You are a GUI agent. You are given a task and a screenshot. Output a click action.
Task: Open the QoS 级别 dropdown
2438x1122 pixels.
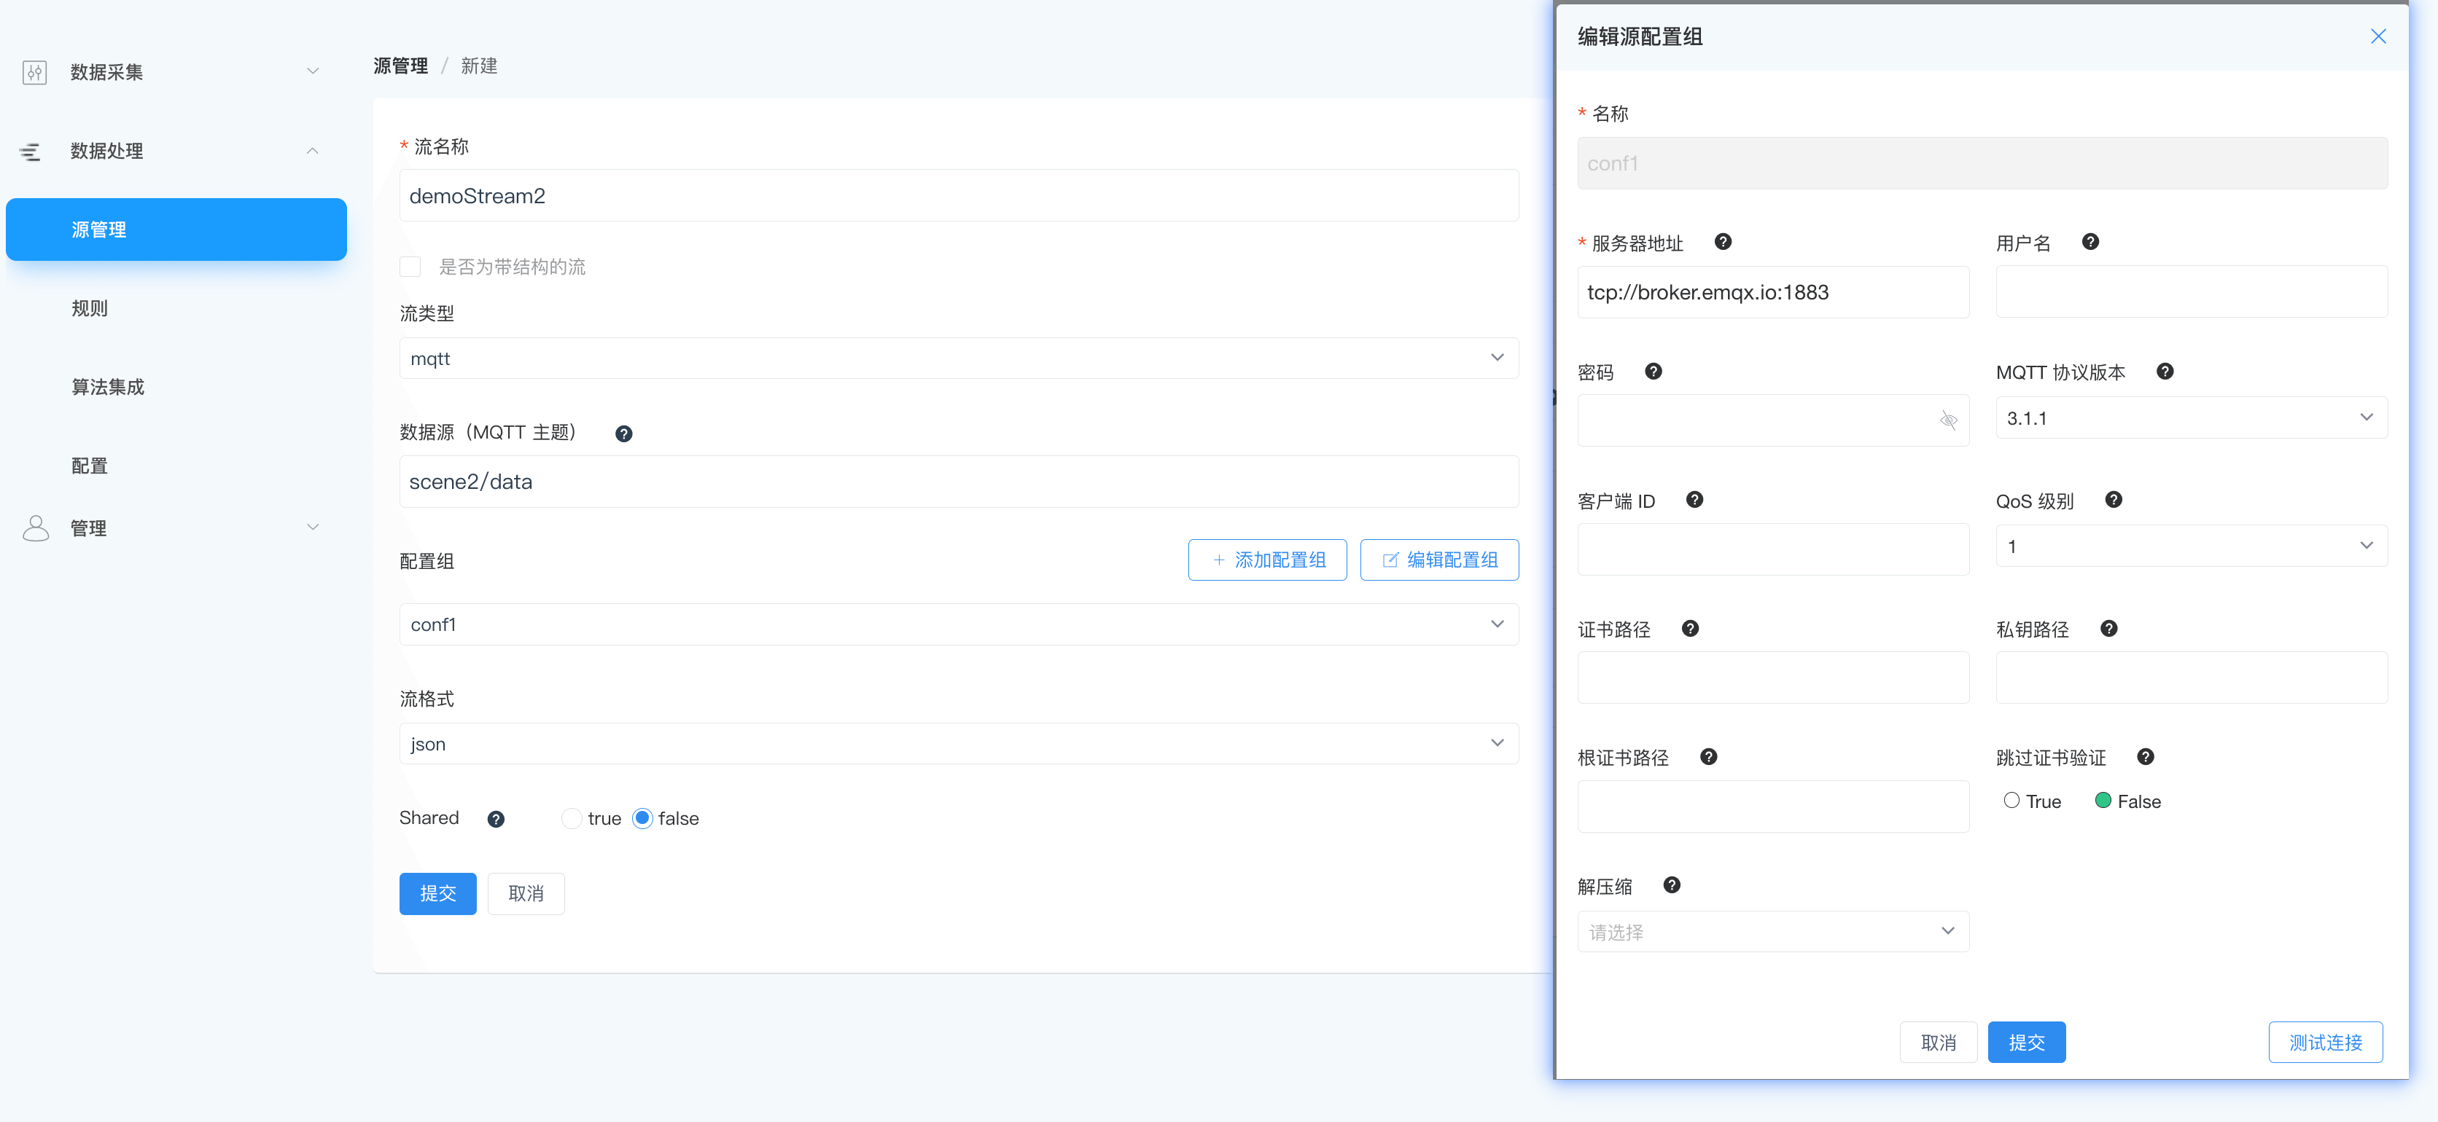pos(2190,546)
